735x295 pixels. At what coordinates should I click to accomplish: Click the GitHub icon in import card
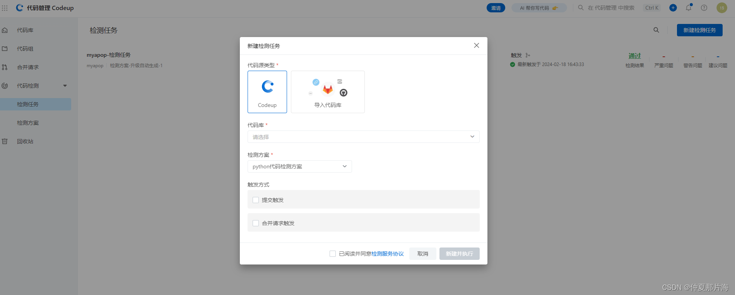pos(344,93)
